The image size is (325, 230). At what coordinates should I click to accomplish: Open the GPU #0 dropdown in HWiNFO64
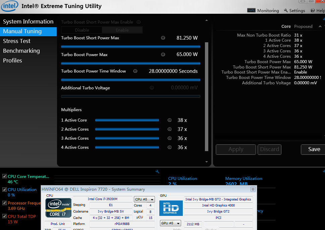point(170,223)
